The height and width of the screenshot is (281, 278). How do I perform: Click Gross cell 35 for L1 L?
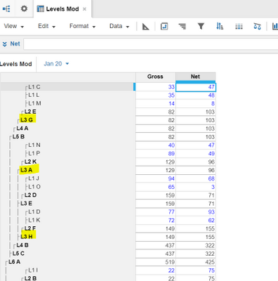click(x=156, y=96)
